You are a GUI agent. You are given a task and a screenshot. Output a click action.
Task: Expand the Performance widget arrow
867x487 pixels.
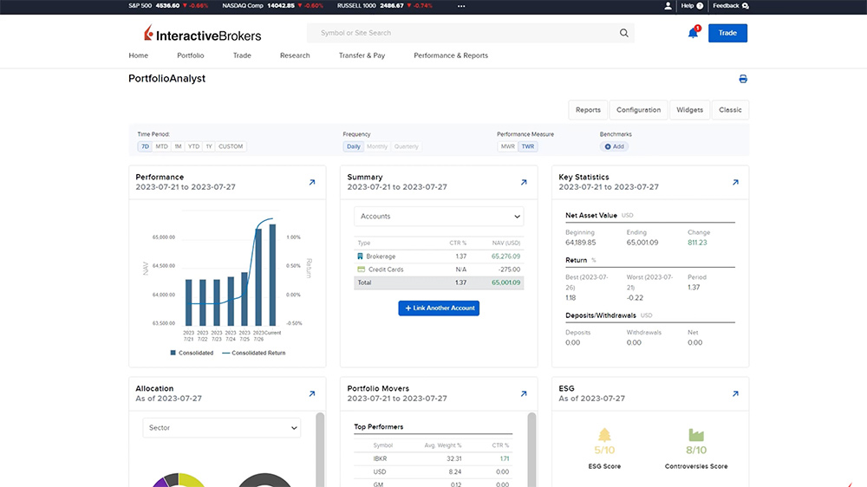coord(312,182)
